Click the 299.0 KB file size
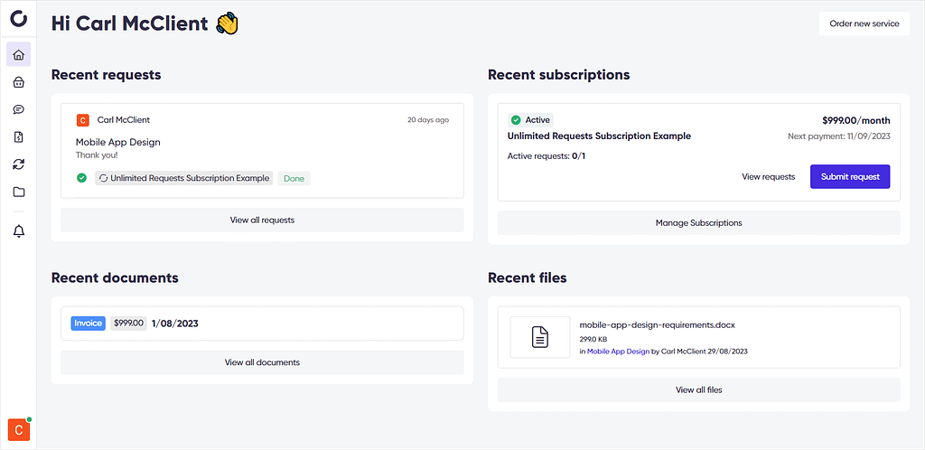Screen dimensions: 925x450 coord(593,339)
